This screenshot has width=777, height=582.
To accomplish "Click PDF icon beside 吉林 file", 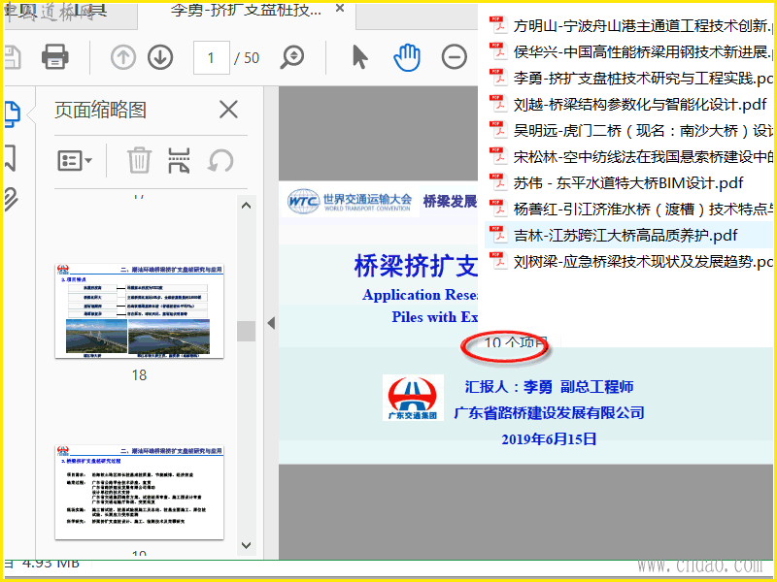I will pyautogui.click(x=498, y=235).
